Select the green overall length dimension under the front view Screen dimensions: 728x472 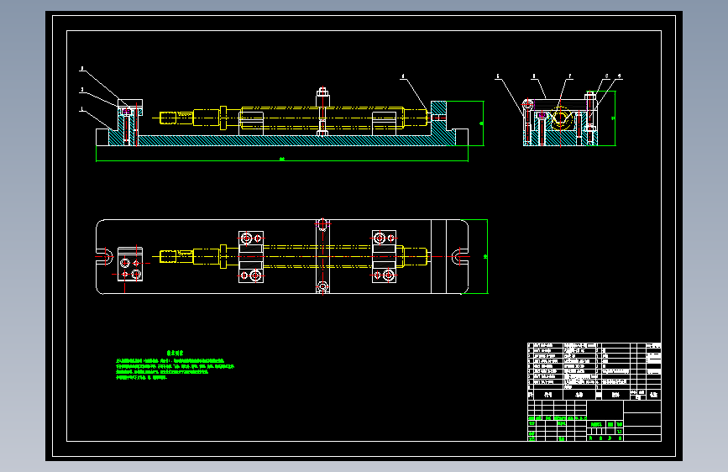(282, 159)
